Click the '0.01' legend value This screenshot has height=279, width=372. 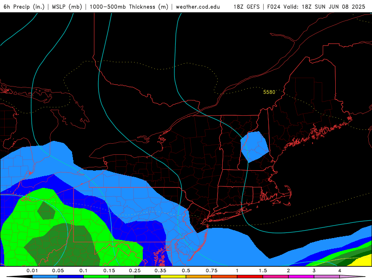tap(32, 271)
